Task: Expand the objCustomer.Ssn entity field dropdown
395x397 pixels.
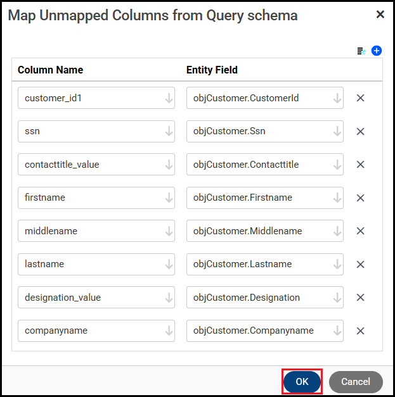Action: [337, 132]
